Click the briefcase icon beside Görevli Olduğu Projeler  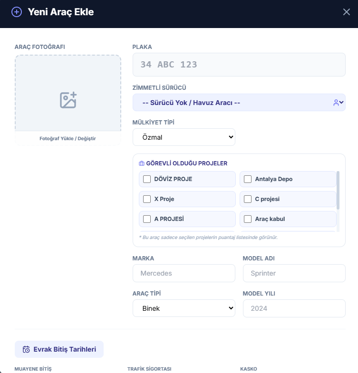[x=141, y=163]
